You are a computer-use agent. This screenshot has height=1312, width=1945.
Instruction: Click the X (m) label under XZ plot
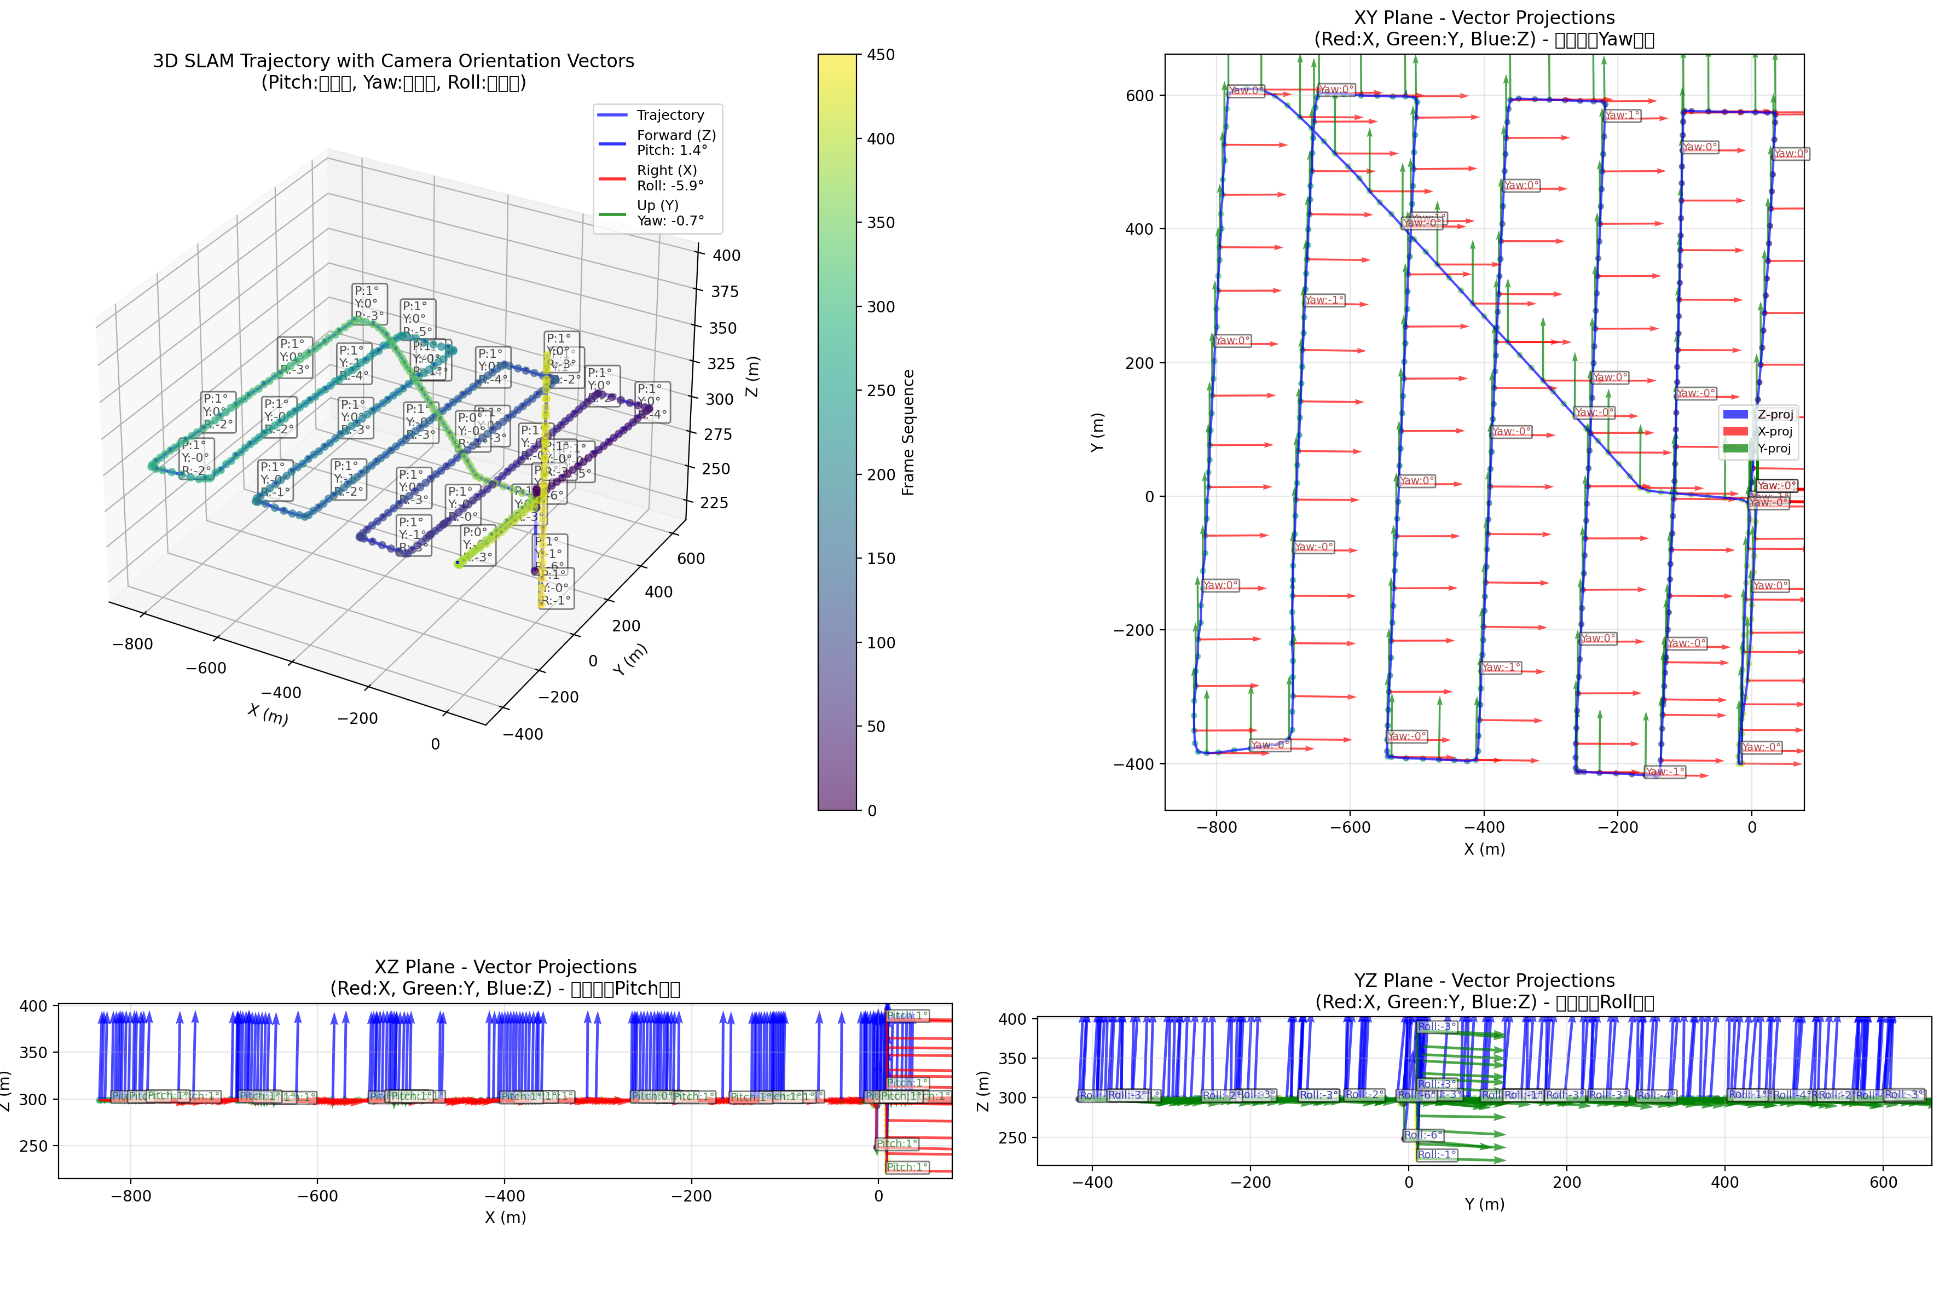click(505, 1217)
